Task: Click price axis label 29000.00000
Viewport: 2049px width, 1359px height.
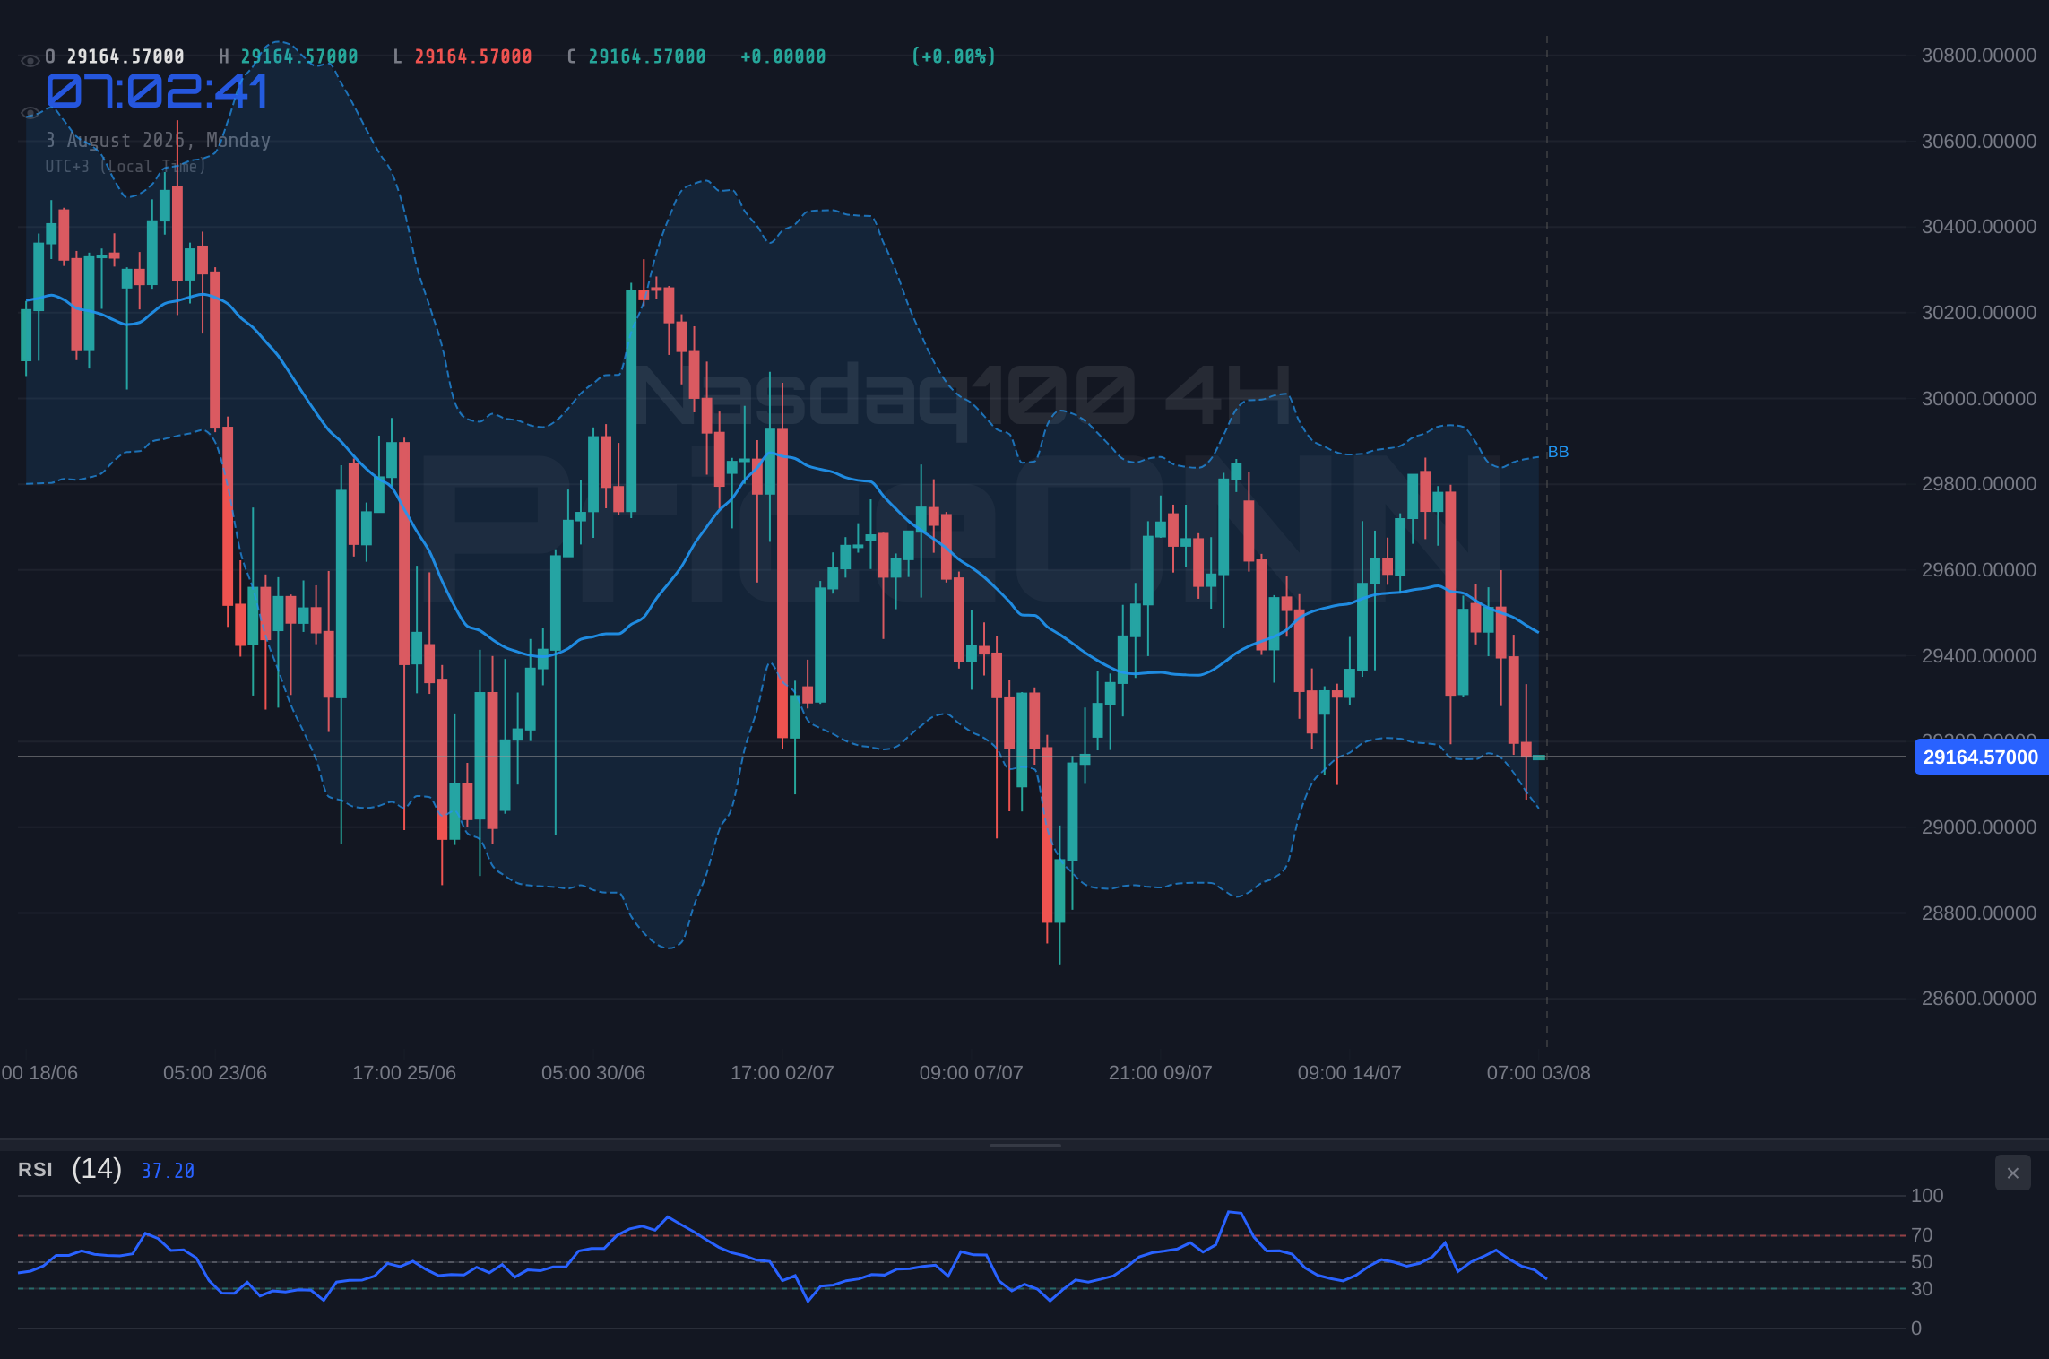Action: 1979,827
